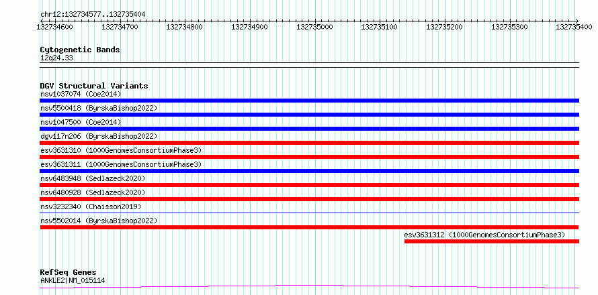Viewport: 598px width, 295px height.
Task: Open the nsv3232340 (Chaisson2019) label
Action: (x=91, y=206)
